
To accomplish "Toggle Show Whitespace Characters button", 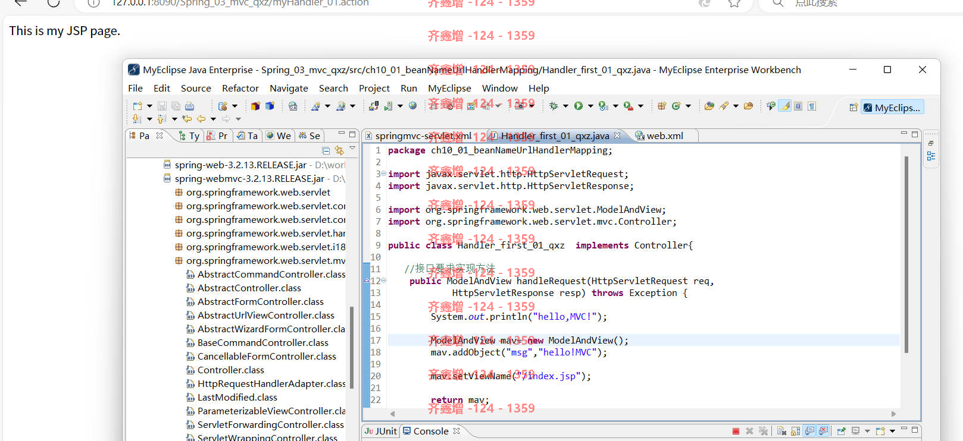I will tap(812, 106).
